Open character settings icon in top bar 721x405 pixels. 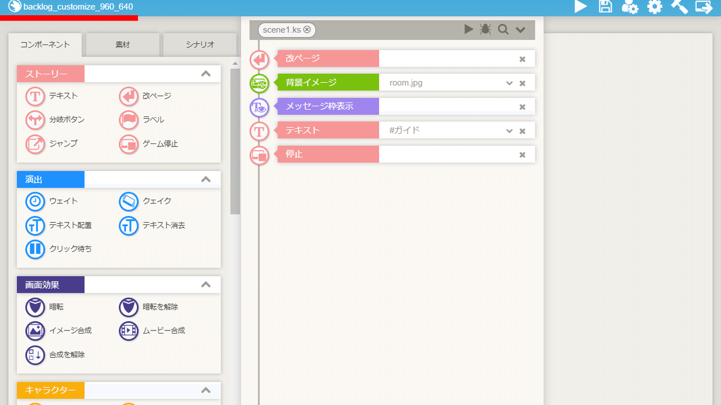(630, 7)
